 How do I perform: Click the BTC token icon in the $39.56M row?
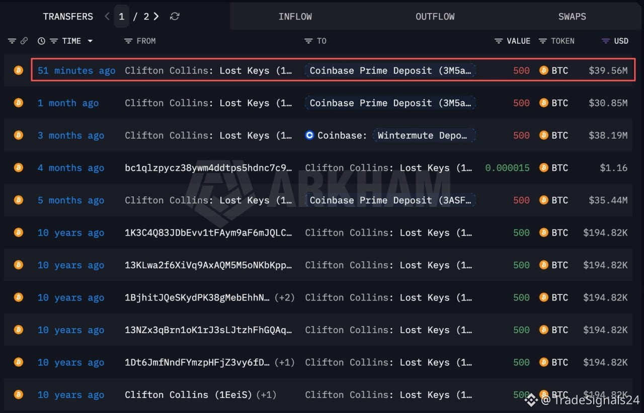click(x=544, y=70)
